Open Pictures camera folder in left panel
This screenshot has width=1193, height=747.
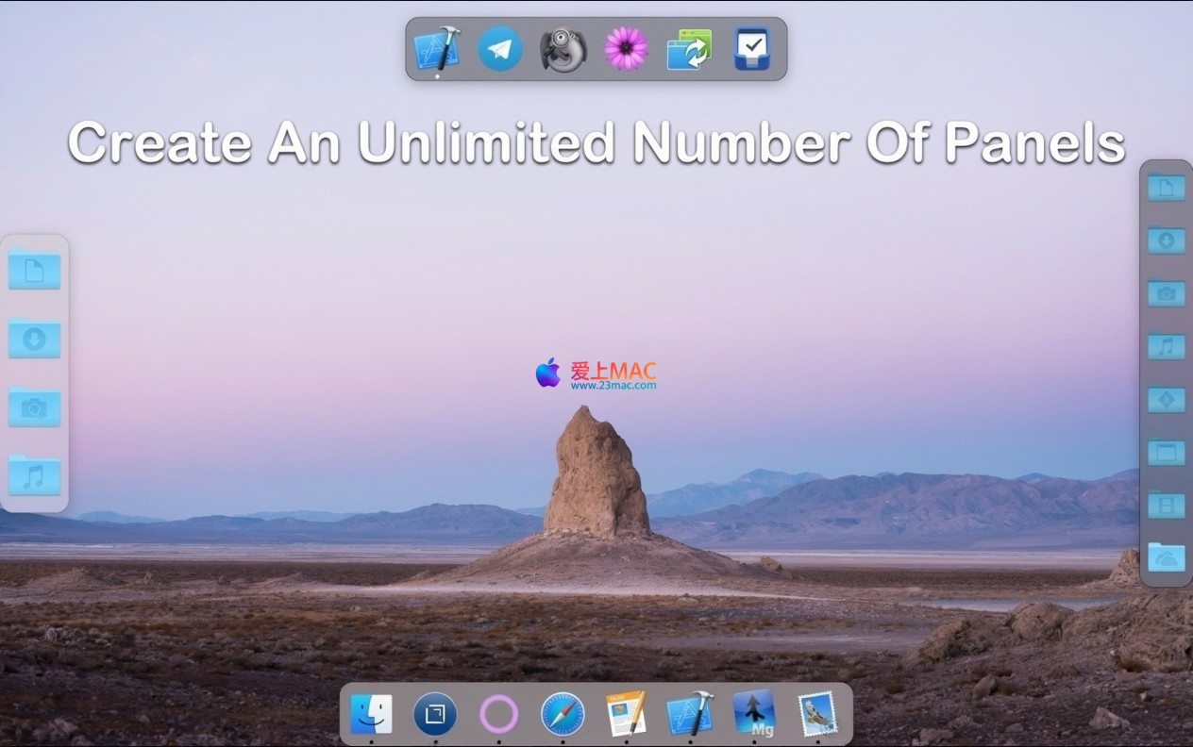tap(35, 407)
